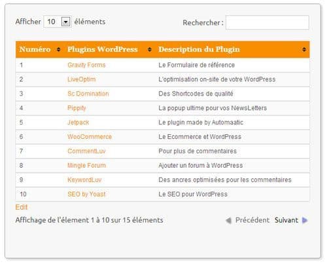Open the Gravity Forms plugin link
Screen dimensions: 327x264
[86, 65]
